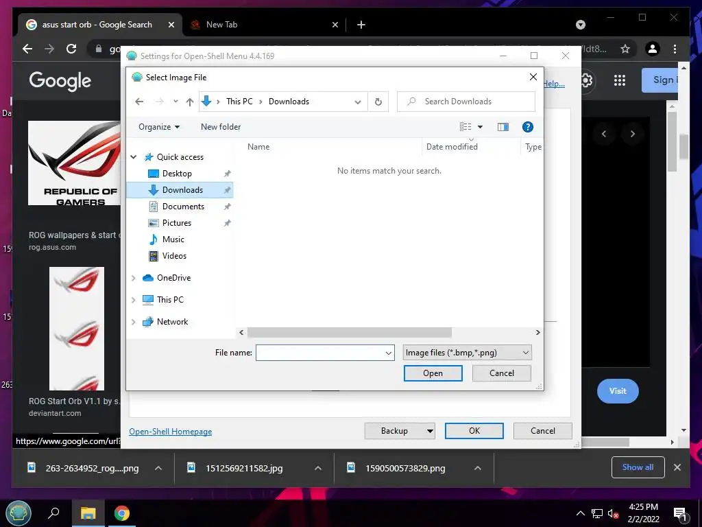Change the file view layout icon
Screen dimensions: 702x527
pos(465,127)
